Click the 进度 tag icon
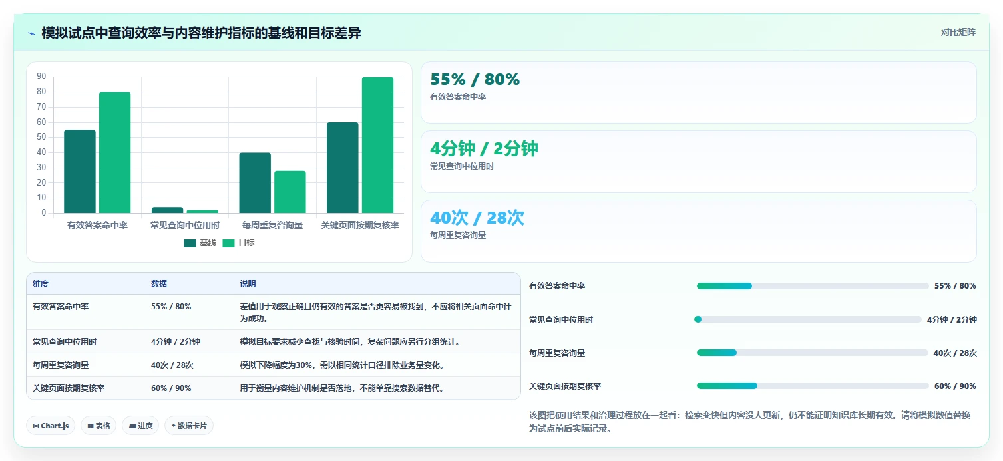This screenshot has width=1003, height=461. [132, 426]
